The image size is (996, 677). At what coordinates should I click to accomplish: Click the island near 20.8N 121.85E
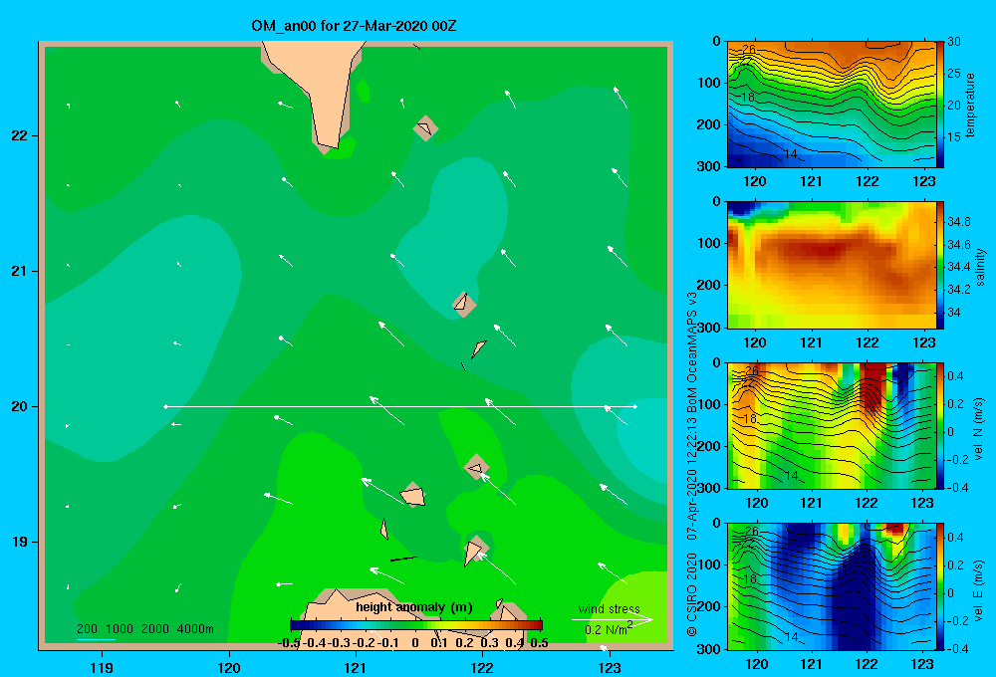pyautogui.click(x=464, y=304)
